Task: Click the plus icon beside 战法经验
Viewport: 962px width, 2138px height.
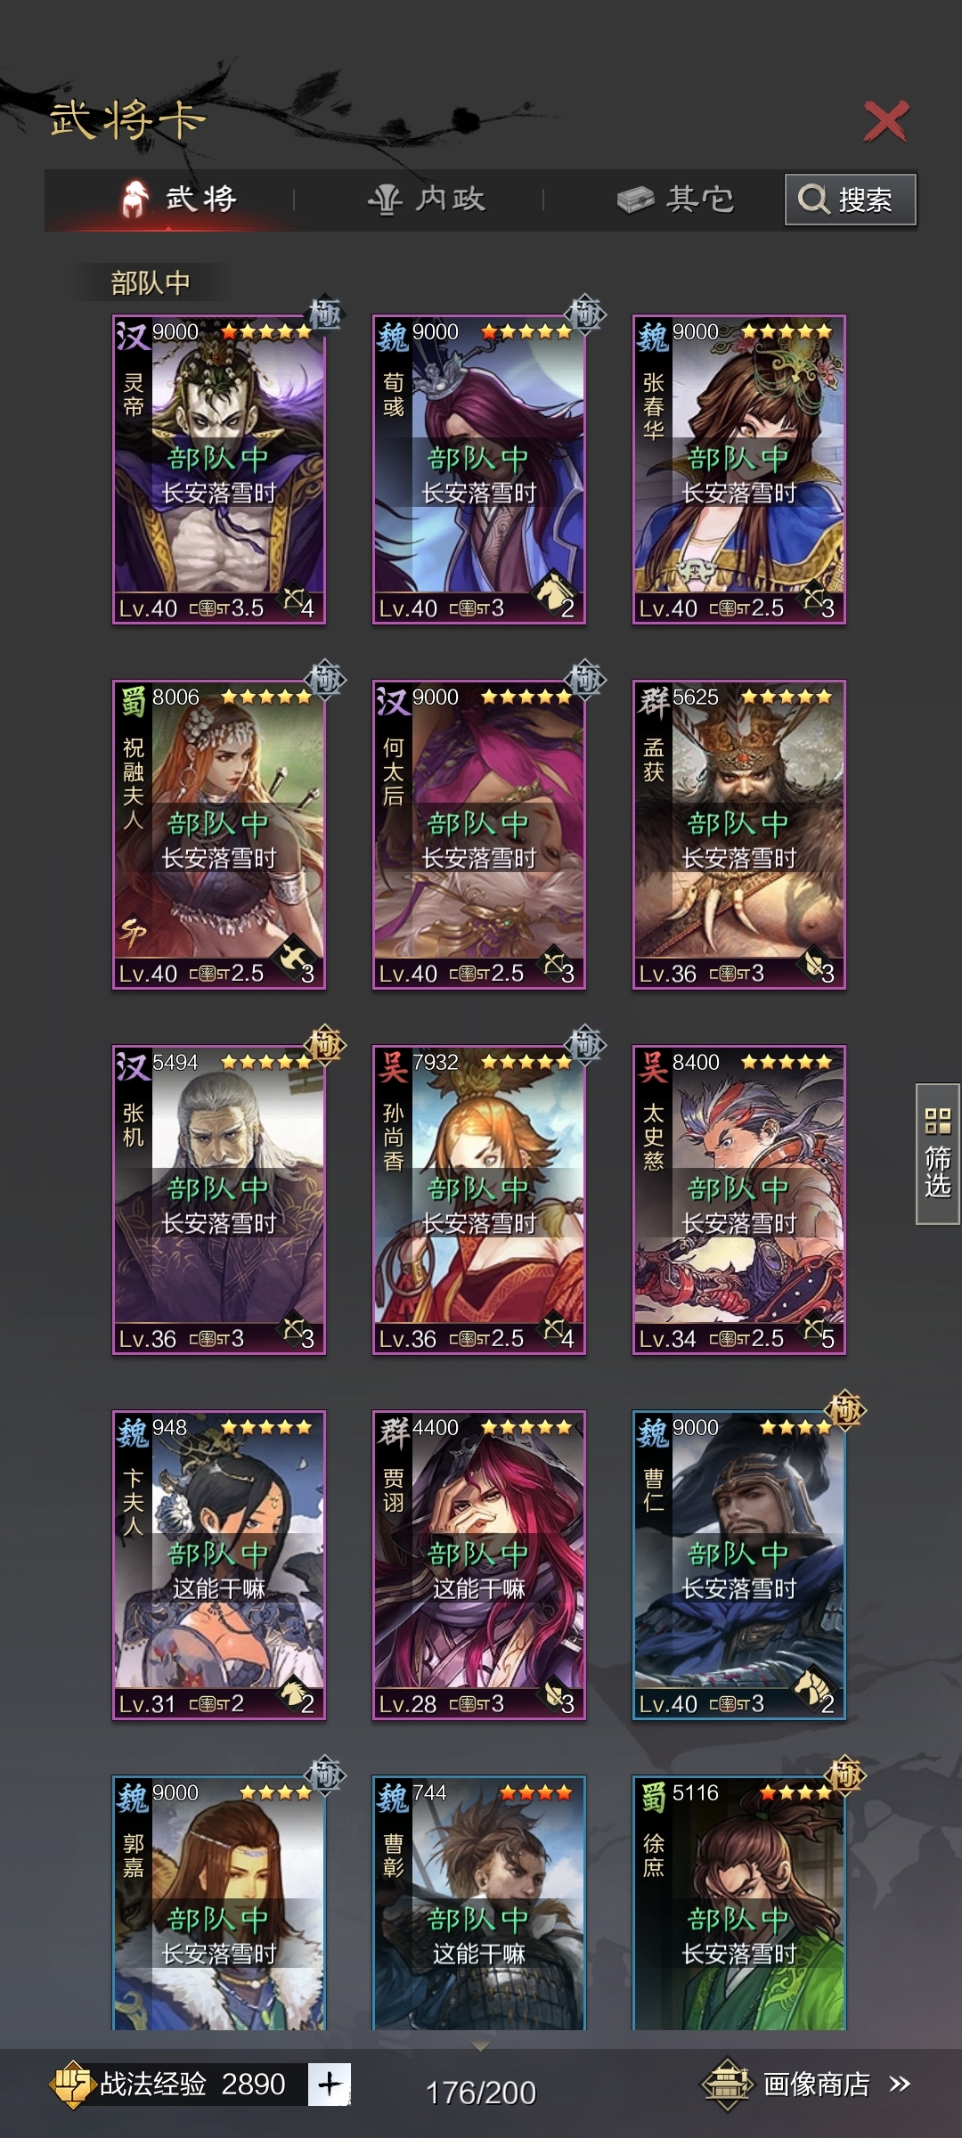Action: [x=329, y=2084]
